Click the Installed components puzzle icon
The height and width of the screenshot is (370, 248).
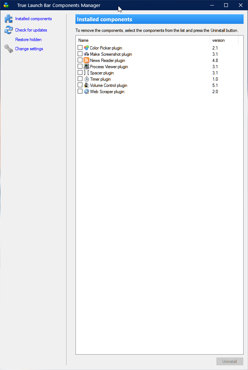coord(8,19)
